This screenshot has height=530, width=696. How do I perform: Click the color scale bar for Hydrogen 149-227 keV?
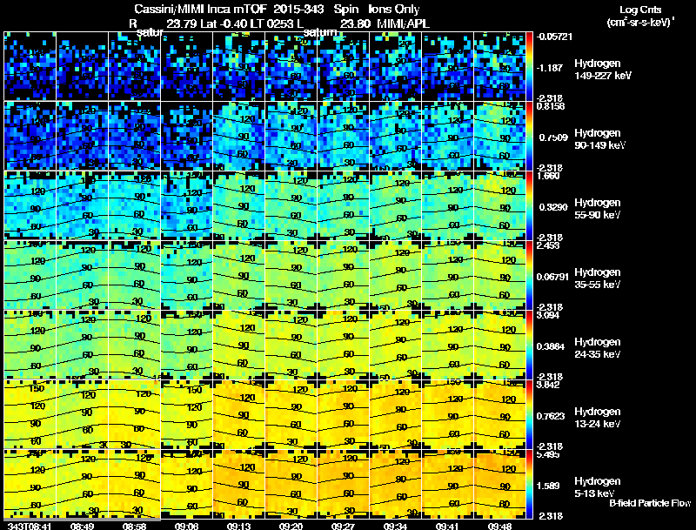[530, 66]
